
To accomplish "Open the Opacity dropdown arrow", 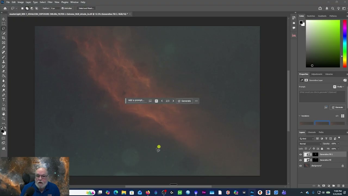I will (338, 144).
